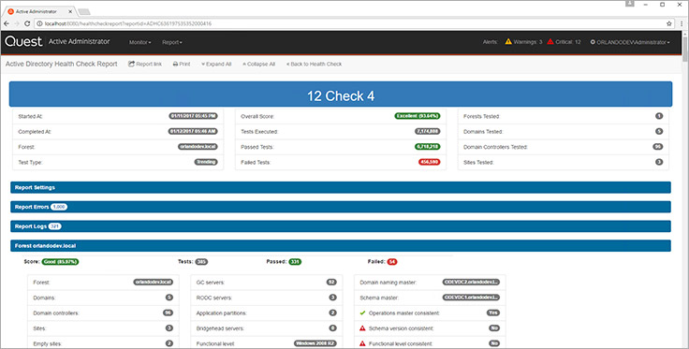Collapse All report sections
Viewport: 689px width, 349px height.
258,65
